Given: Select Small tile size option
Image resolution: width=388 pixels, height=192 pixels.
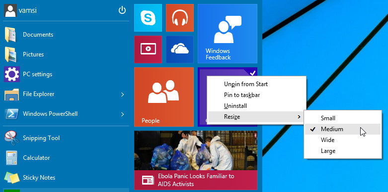Looking at the screenshot, I should pyautogui.click(x=343, y=118).
